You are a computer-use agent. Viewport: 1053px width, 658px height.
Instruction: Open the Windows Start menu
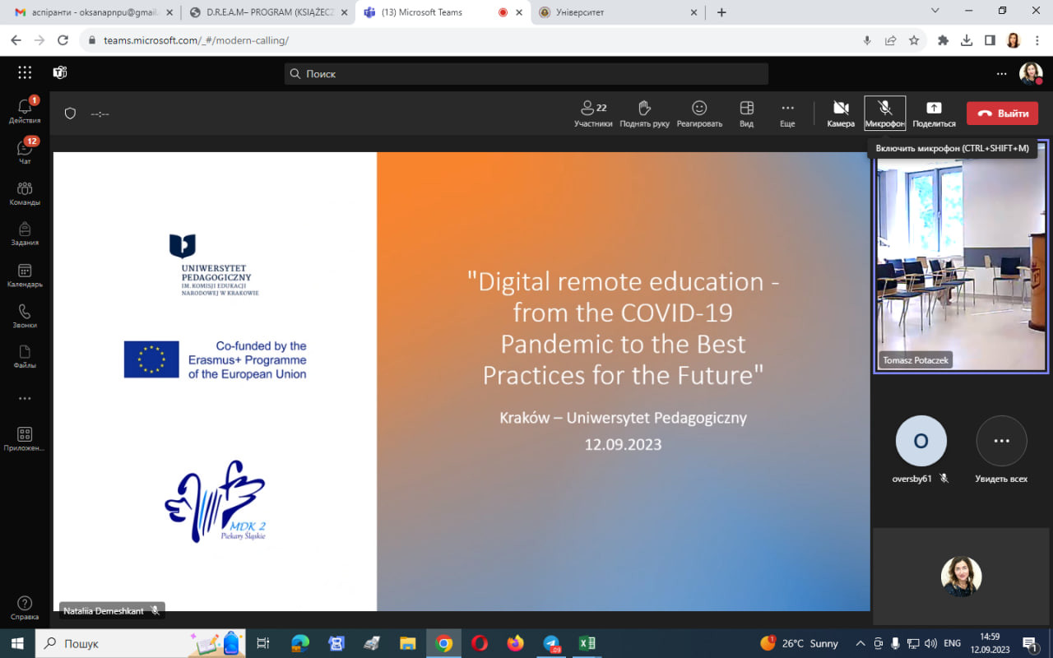(17, 643)
